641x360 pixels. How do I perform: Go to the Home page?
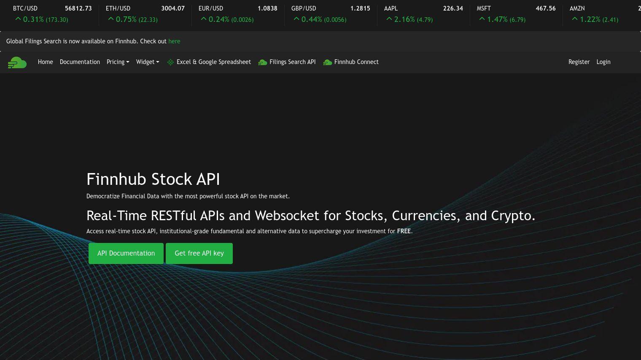click(x=46, y=62)
